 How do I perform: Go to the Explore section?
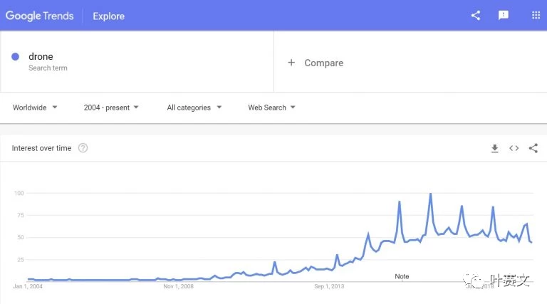point(108,16)
